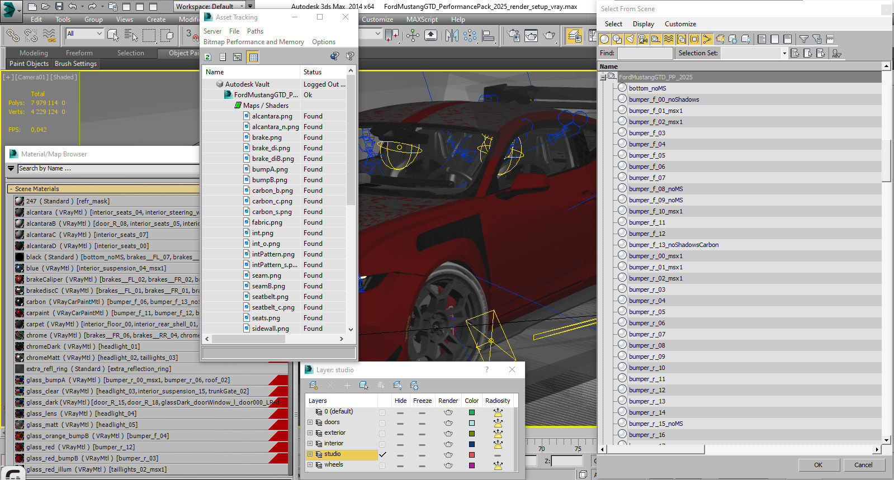Toggle Display Shapes filter in Select From Scene

[x=617, y=39]
